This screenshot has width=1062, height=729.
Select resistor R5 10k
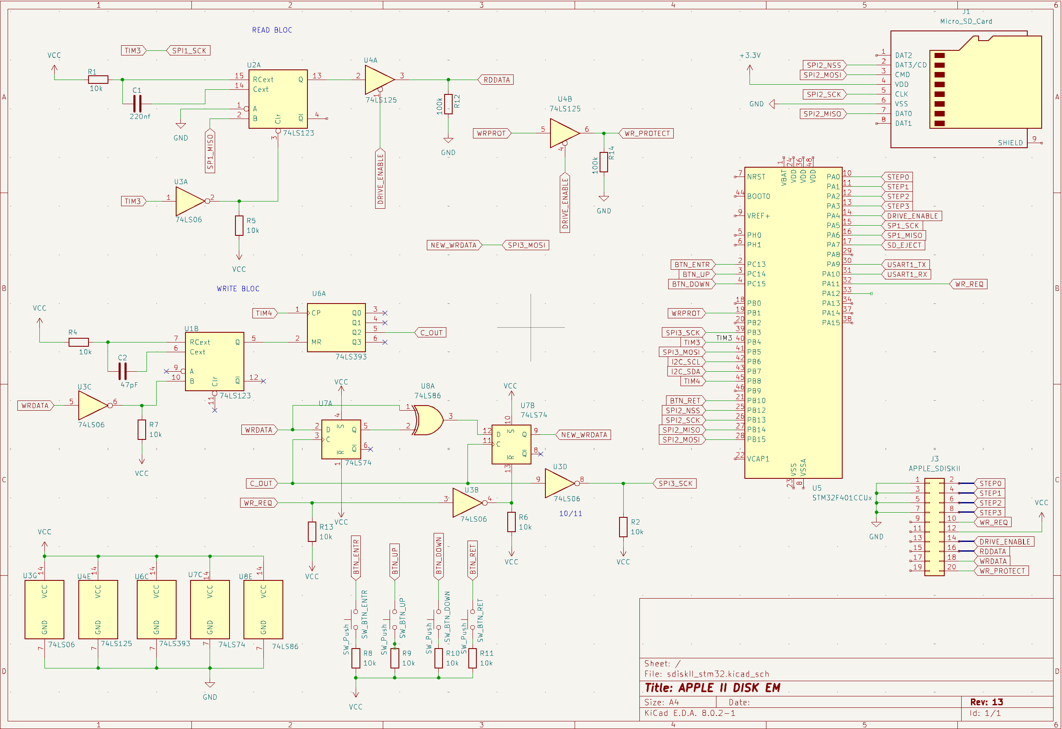239,226
